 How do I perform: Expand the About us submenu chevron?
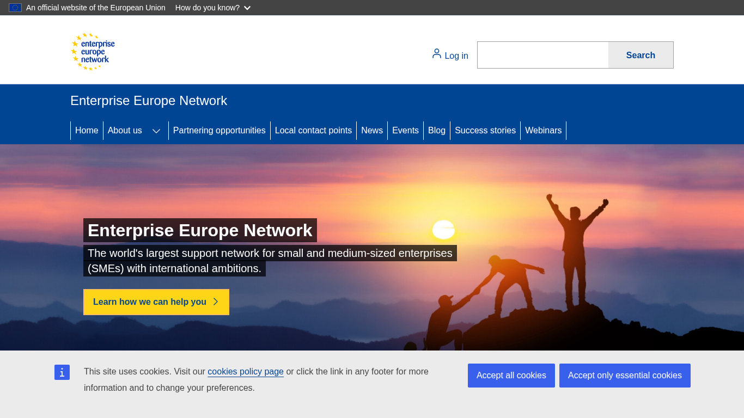click(156, 131)
